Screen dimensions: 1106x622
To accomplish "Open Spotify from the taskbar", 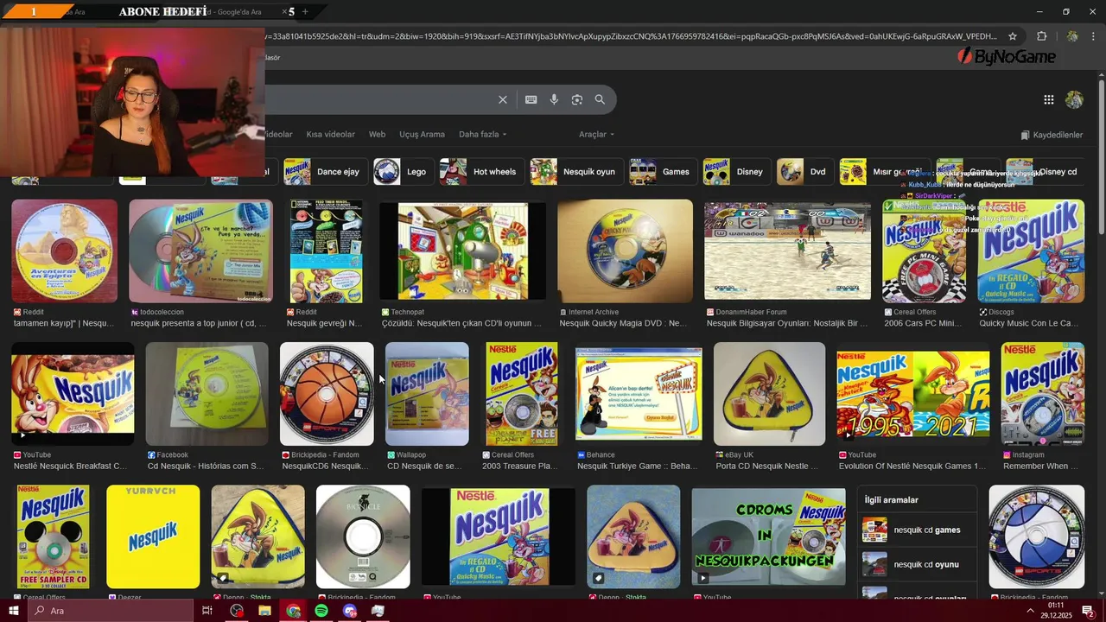I will pos(321,611).
